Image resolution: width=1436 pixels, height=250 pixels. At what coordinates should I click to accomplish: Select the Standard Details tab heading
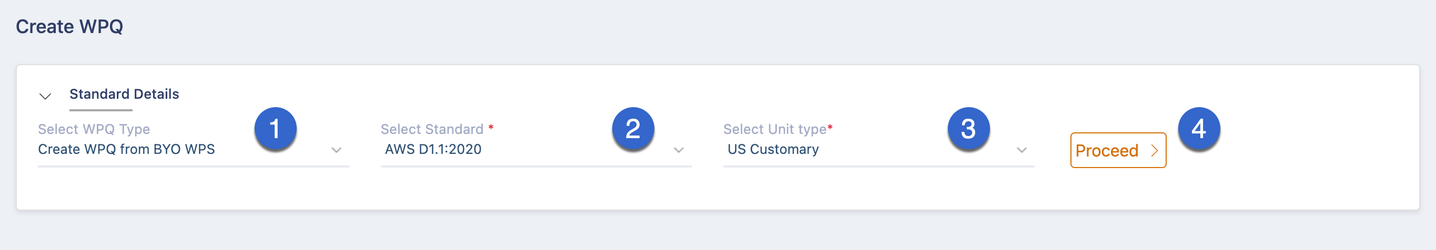point(124,94)
